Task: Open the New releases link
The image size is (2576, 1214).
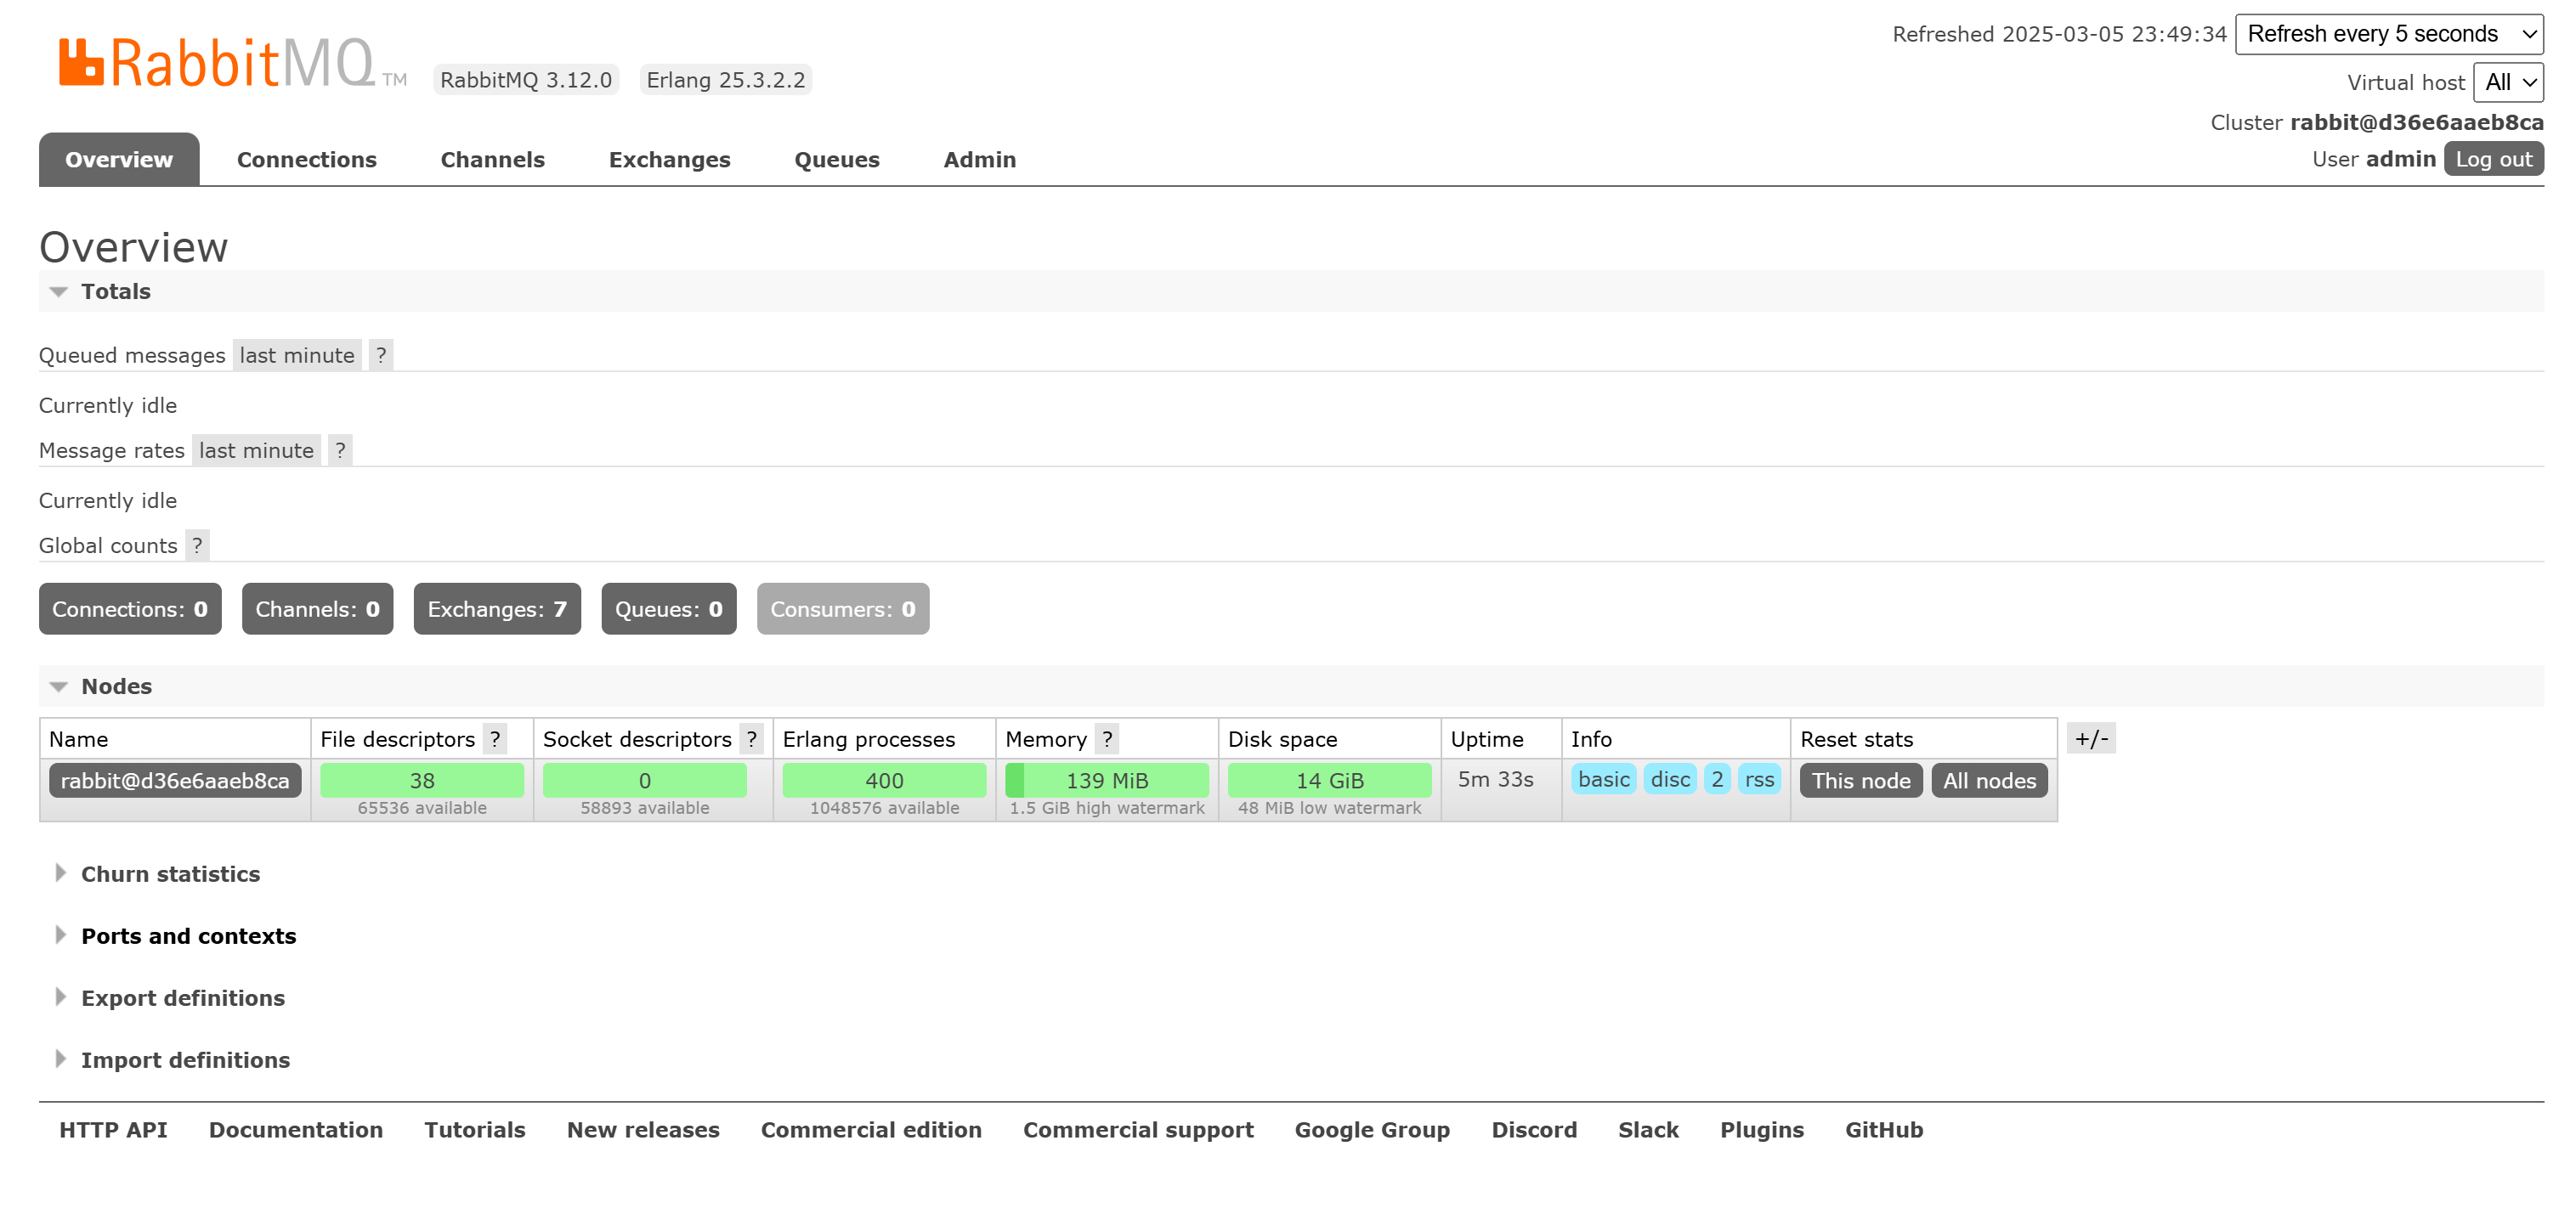Action: tap(643, 1130)
